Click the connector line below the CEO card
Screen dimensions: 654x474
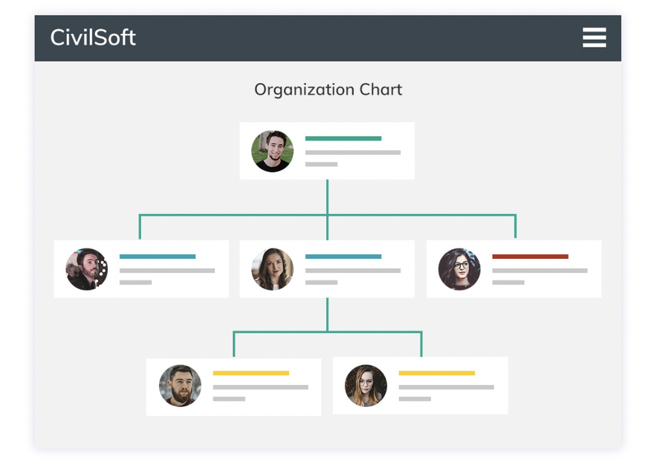tap(327, 196)
